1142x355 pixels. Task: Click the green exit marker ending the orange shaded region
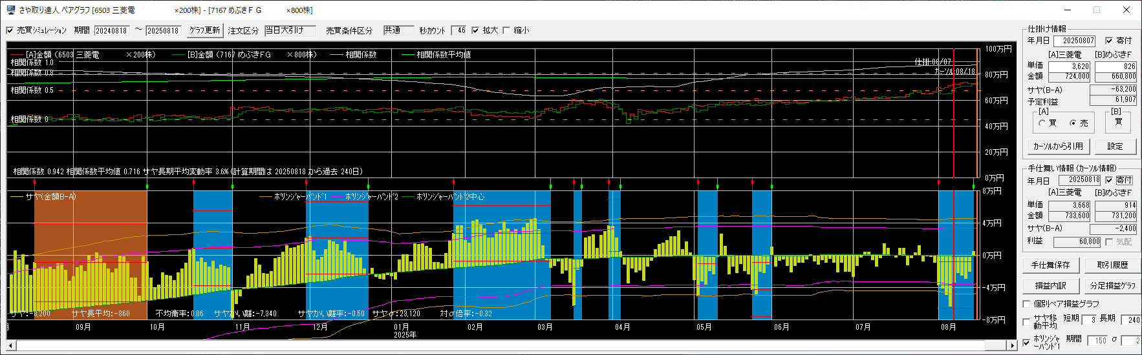coord(147,186)
